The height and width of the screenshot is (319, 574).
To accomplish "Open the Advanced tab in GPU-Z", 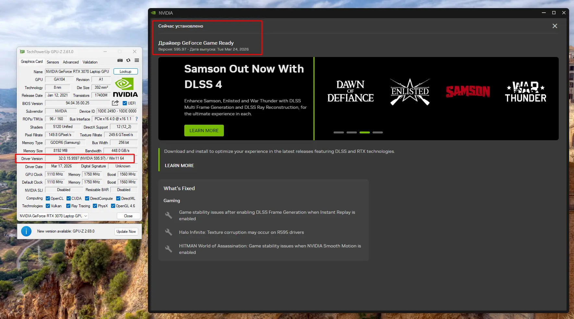I will [71, 62].
